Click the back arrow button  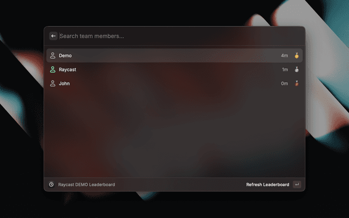pyautogui.click(x=53, y=36)
